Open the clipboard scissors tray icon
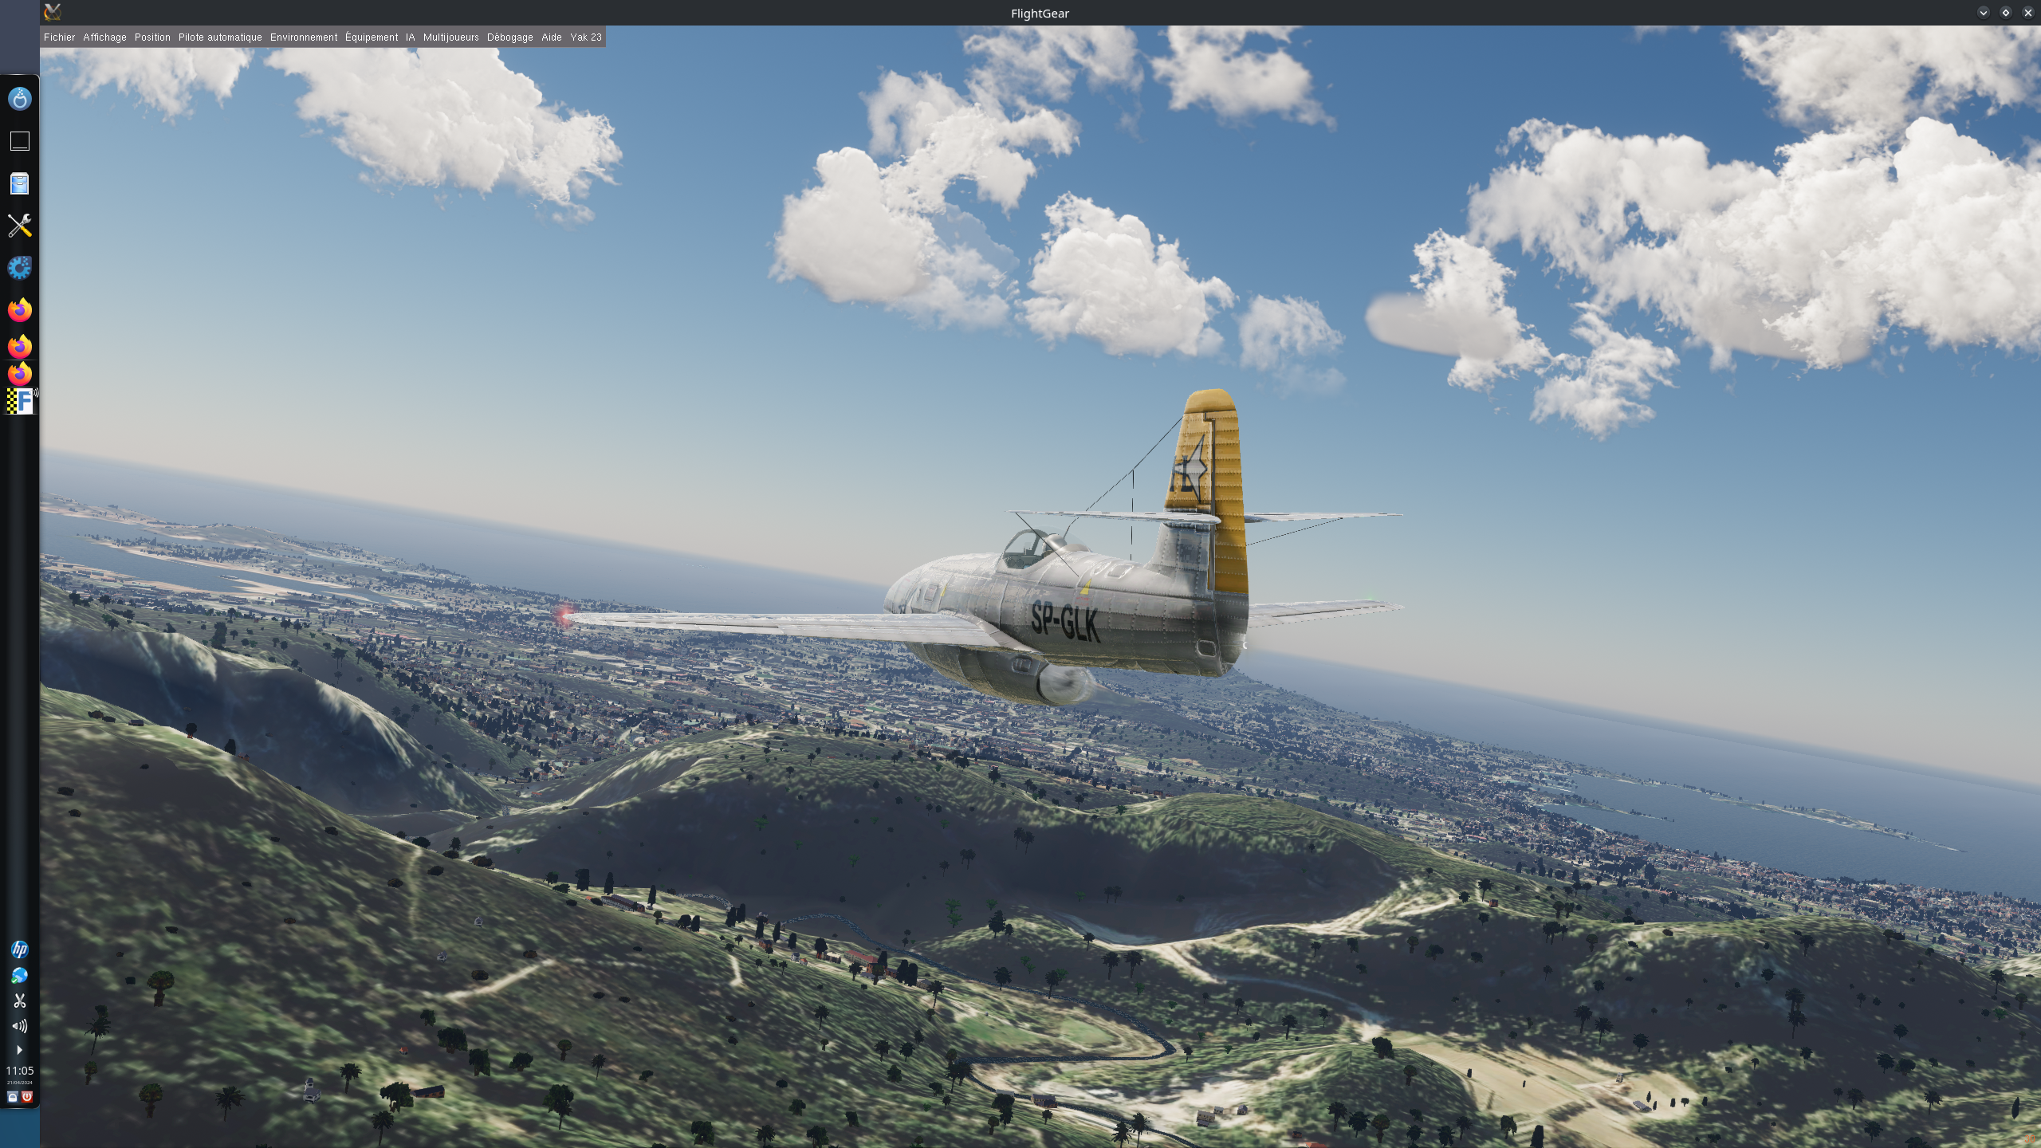 click(20, 1001)
